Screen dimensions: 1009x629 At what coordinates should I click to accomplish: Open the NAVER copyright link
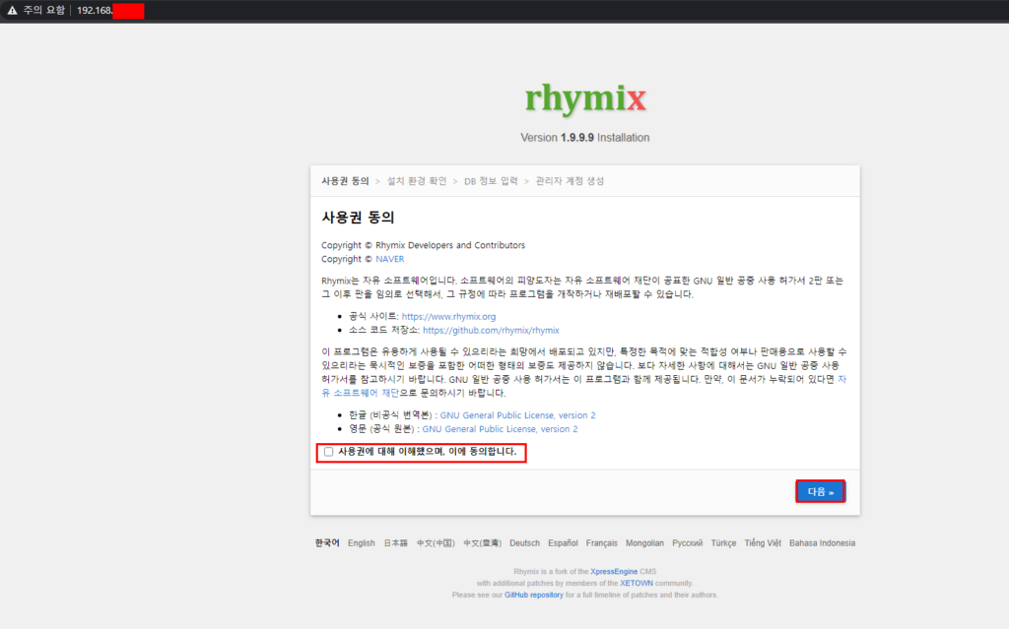[x=390, y=259]
